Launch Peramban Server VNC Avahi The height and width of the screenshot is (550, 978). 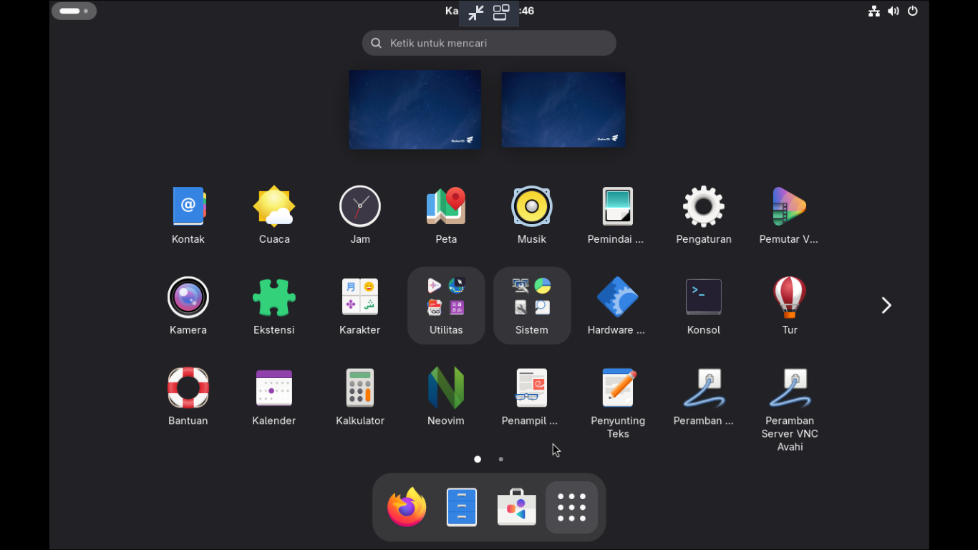pos(790,408)
